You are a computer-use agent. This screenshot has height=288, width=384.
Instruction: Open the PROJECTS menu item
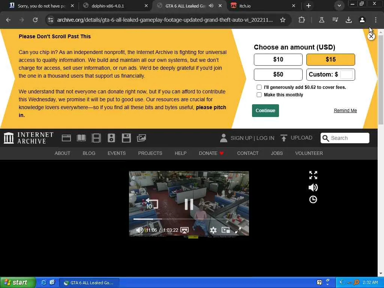click(x=150, y=153)
